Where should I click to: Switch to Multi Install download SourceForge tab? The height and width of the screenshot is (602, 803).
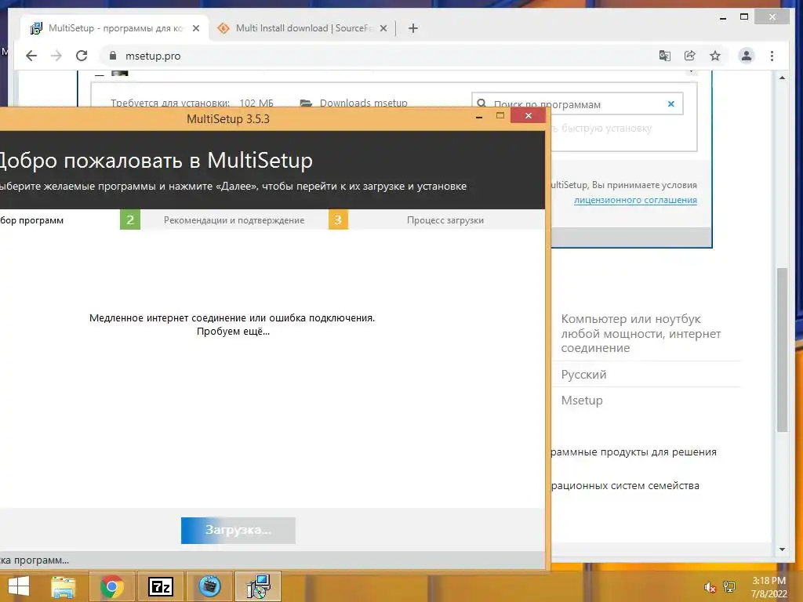click(x=302, y=28)
